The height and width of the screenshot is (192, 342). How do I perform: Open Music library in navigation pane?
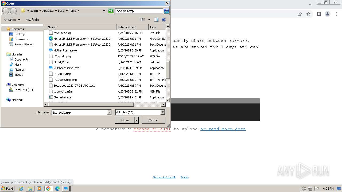(x=18, y=65)
